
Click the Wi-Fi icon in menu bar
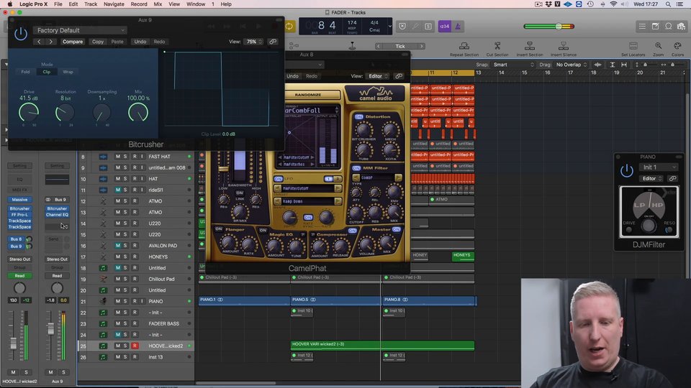pos(613,4)
